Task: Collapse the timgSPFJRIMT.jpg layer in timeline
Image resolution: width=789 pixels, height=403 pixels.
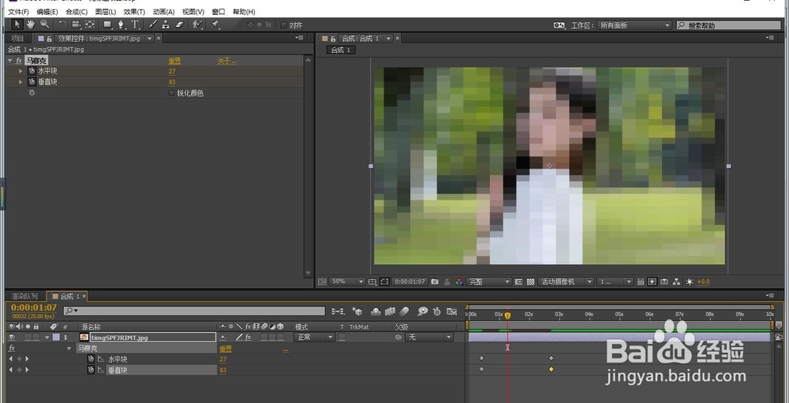Action: pos(47,337)
